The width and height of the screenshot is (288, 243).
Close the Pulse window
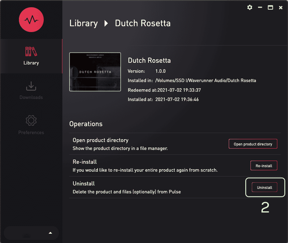pyautogui.click(x=281, y=8)
